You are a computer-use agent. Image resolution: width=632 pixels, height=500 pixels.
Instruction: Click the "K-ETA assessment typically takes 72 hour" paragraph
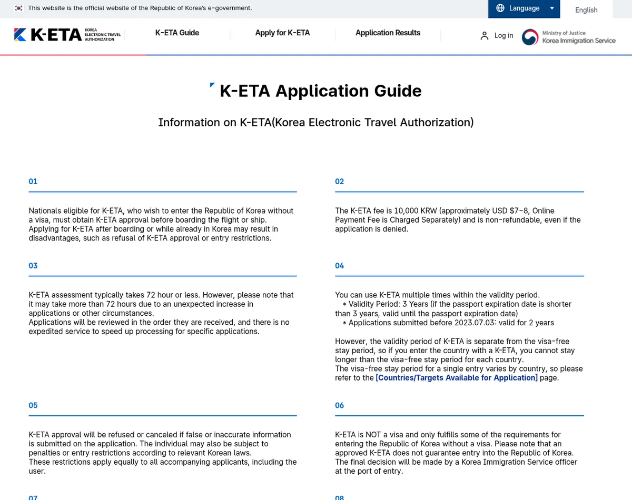click(161, 313)
